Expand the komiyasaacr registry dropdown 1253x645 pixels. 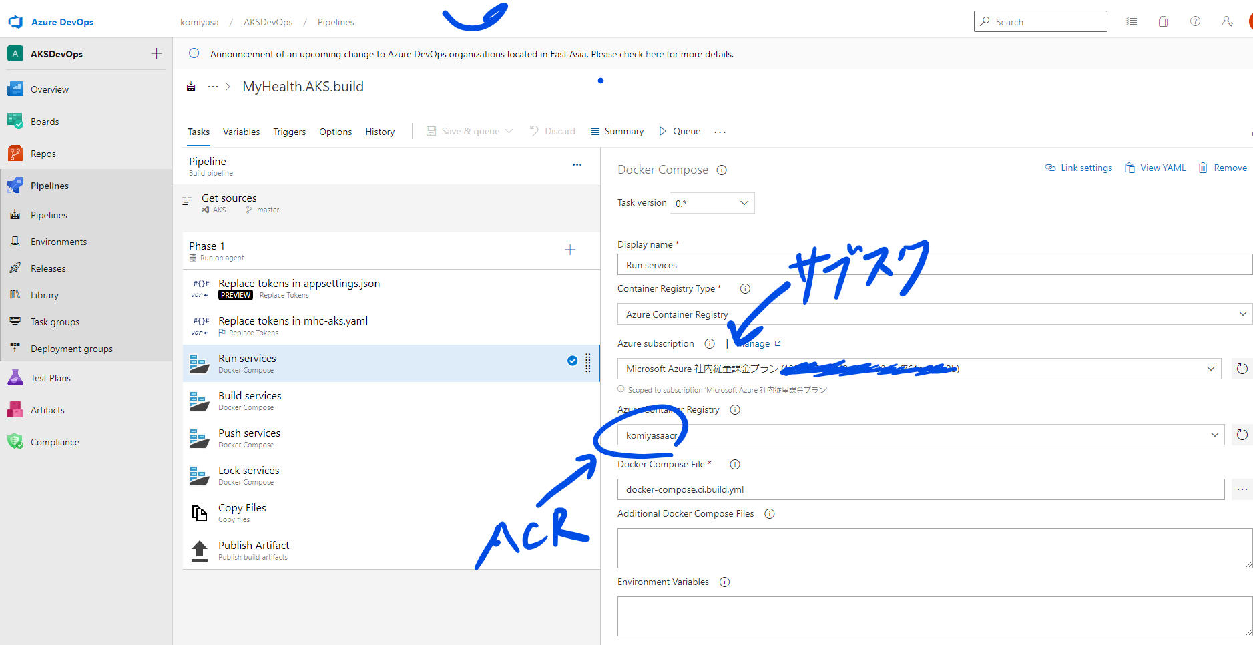click(1215, 435)
